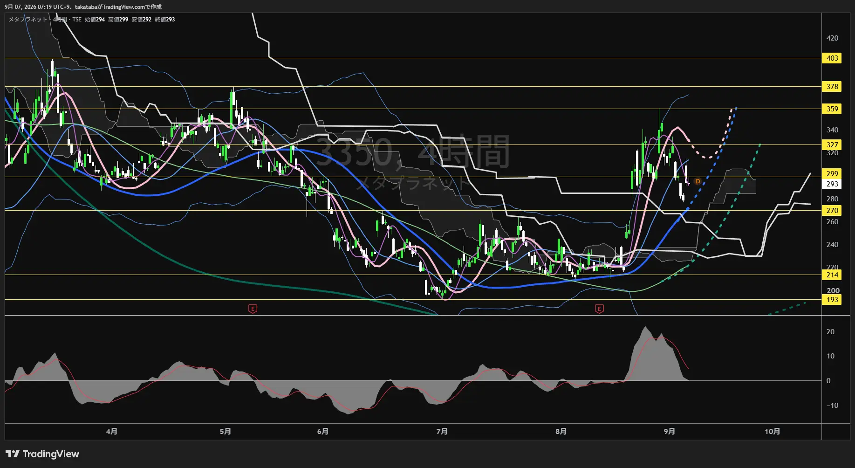Click the 20 tick on the indicator axis
The image size is (855, 468).
[830, 332]
